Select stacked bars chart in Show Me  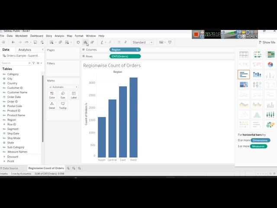point(257,75)
